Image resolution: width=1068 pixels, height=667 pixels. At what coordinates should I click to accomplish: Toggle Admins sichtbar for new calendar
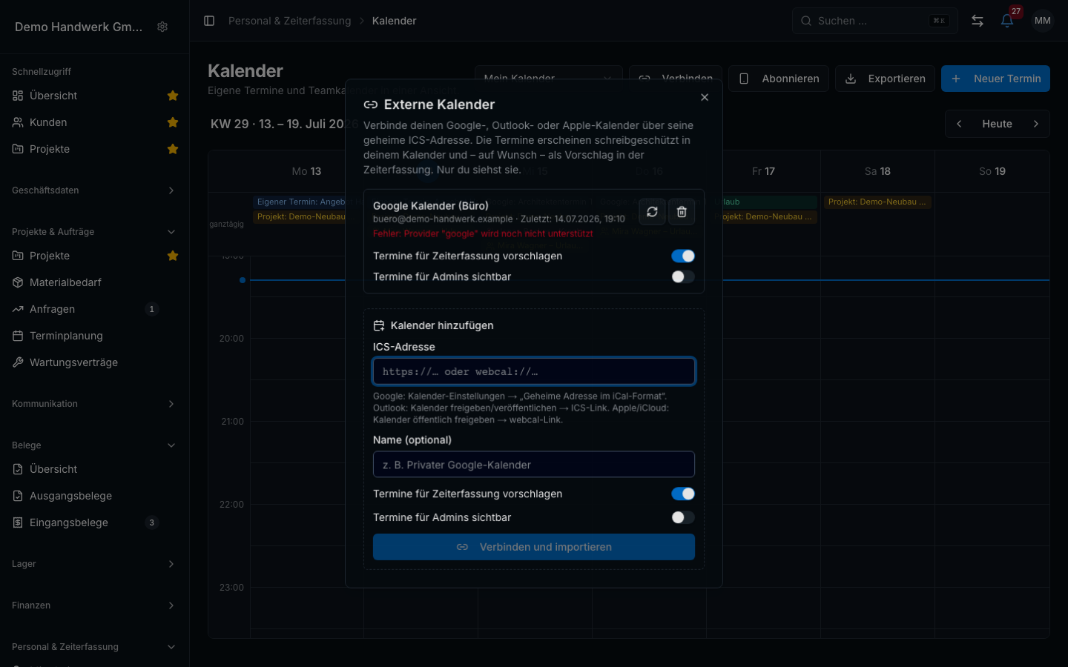(x=683, y=517)
